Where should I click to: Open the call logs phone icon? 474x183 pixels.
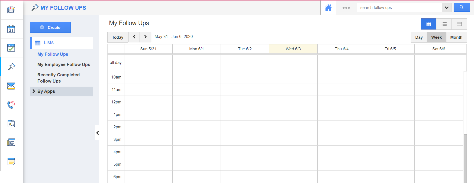tap(11, 105)
